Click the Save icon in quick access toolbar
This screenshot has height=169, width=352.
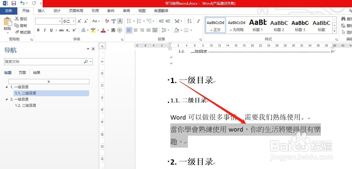coord(14,3)
